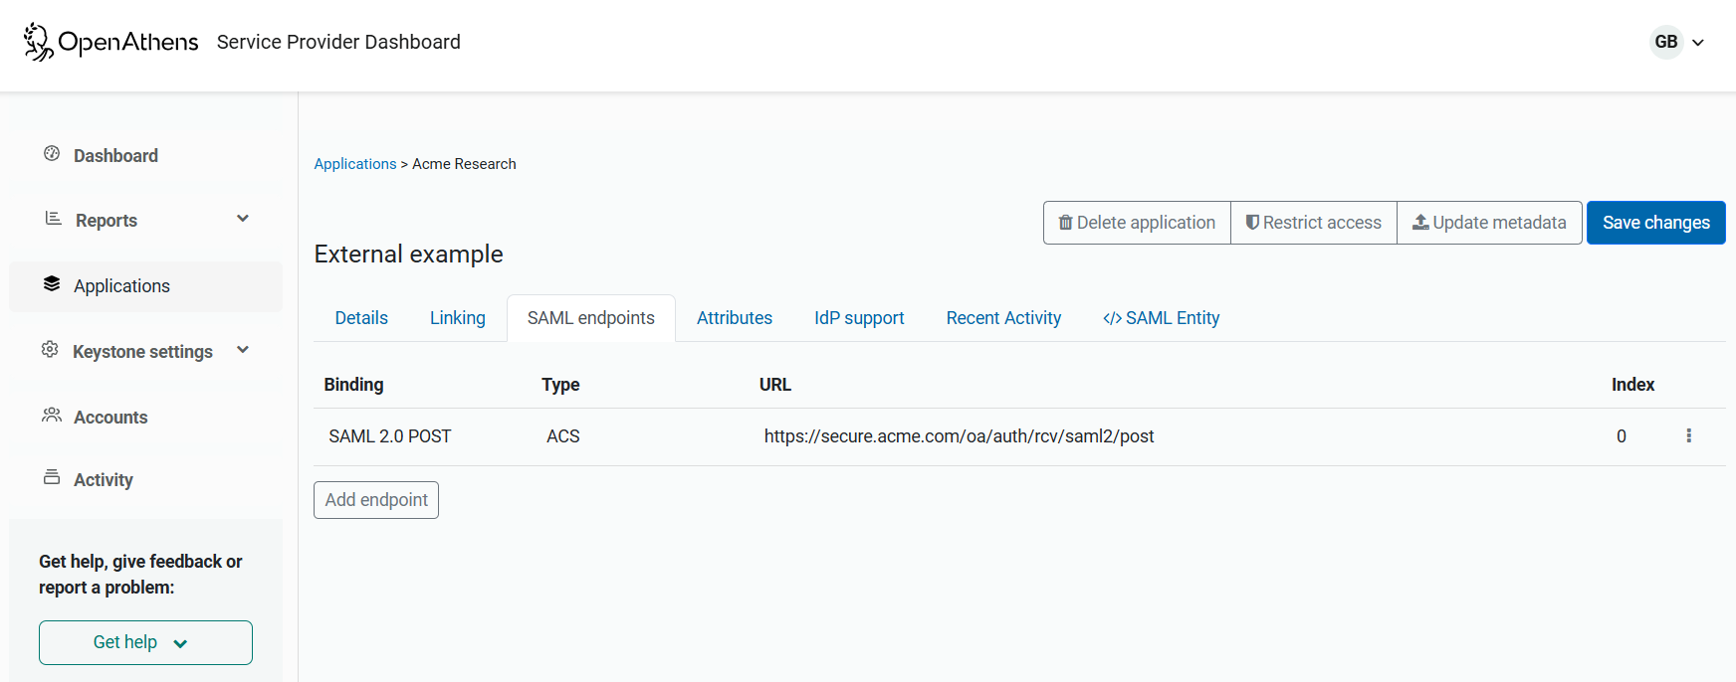This screenshot has height=682, width=1736.
Task: Click the Type column header
Action: pyautogui.click(x=560, y=385)
